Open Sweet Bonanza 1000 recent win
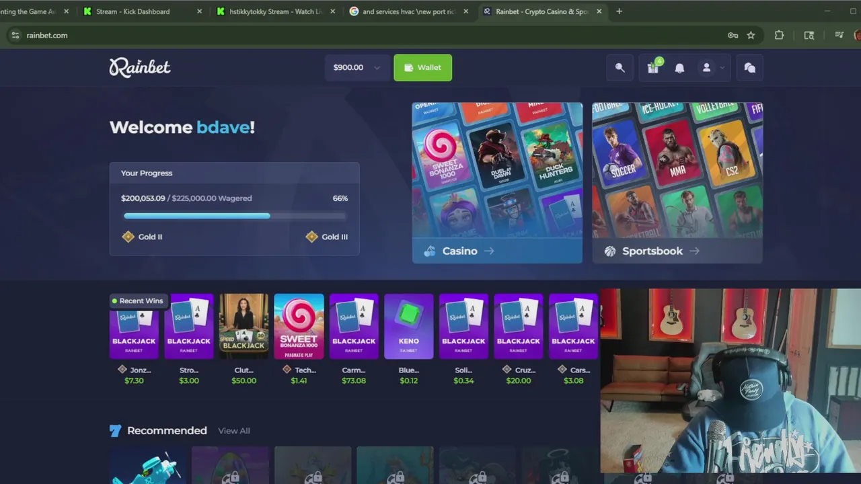861x484 pixels. pos(299,326)
